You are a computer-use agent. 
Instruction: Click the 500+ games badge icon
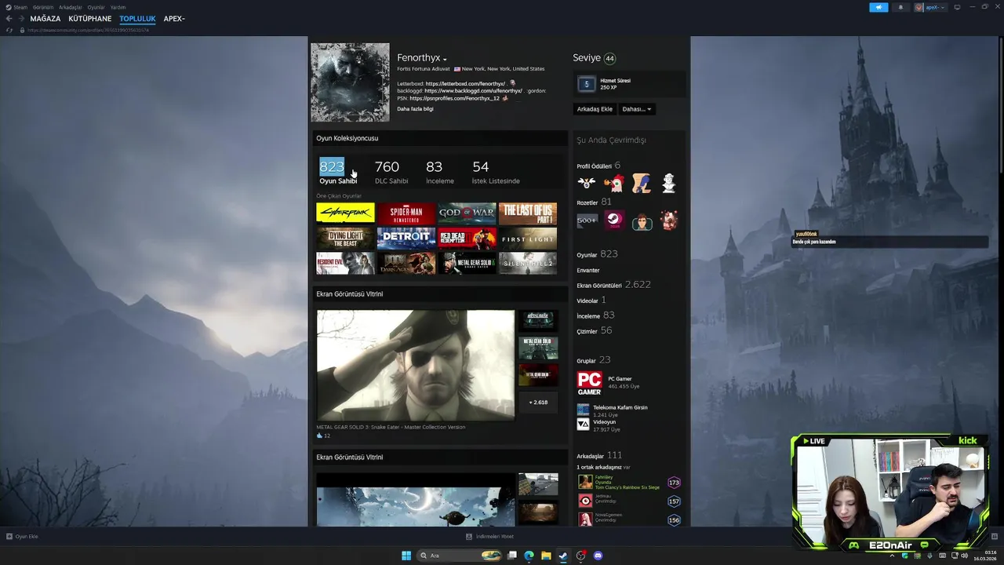pyautogui.click(x=587, y=221)
